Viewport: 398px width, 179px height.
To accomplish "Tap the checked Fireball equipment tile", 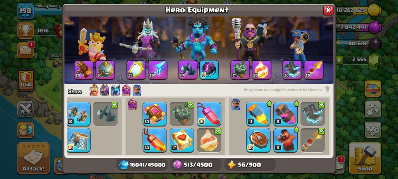I will click(x=209, y=140).
